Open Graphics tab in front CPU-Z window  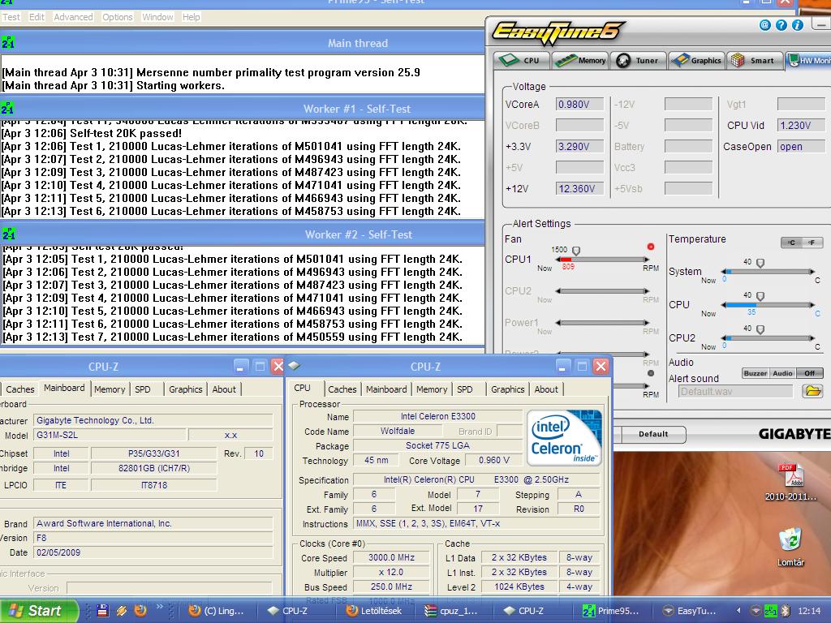[x=508, y=389]
